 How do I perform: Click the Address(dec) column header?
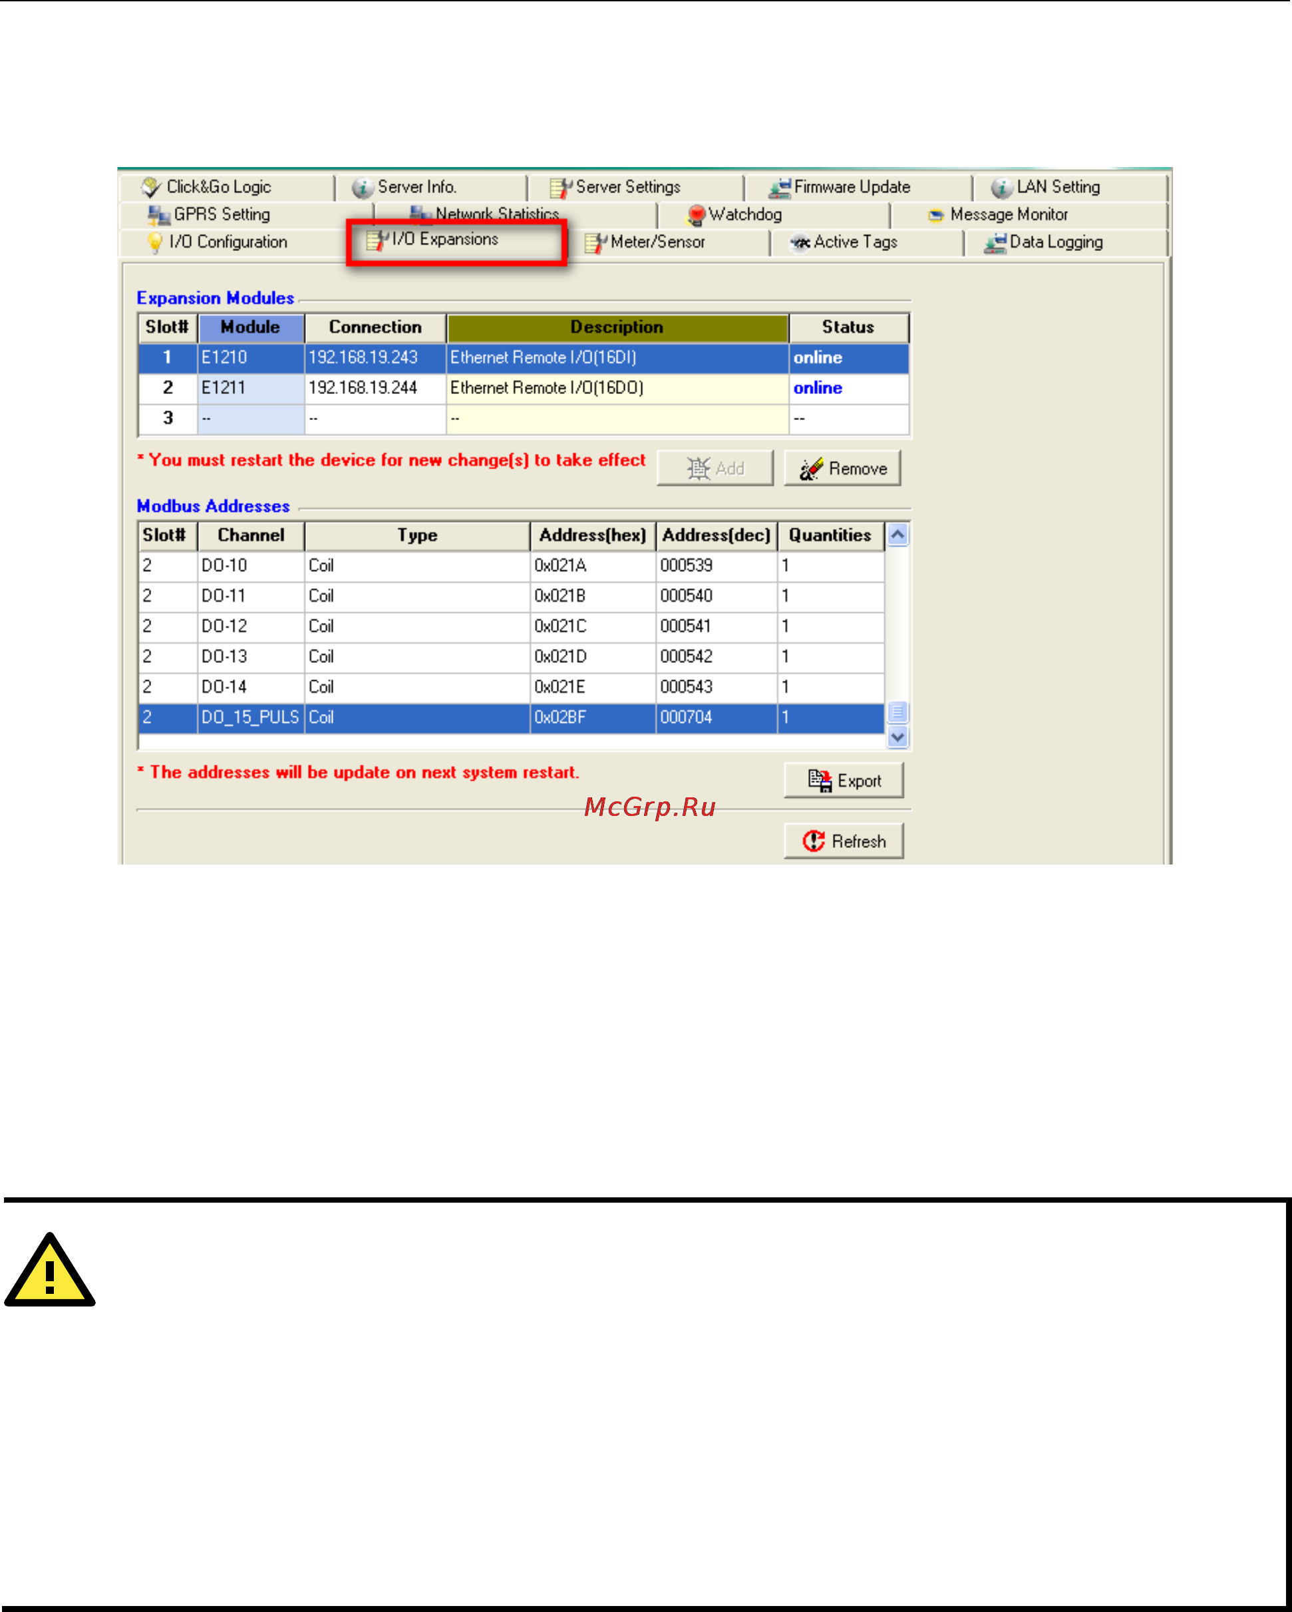pyautogui.click(x=717, y=535)
